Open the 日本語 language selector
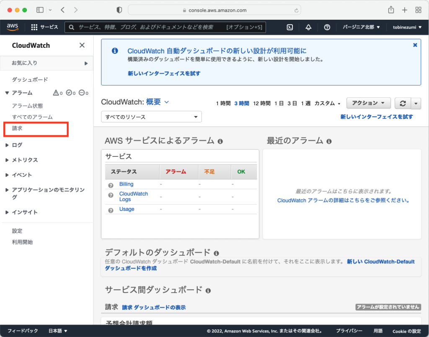Viewport: 429px width, 337px height. (58, 331)
